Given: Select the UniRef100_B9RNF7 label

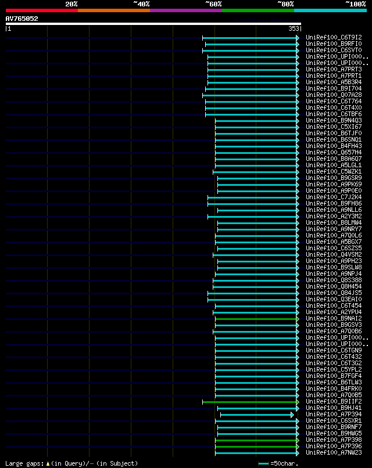Looking at the screenshot, I should click(x=334, y=427).
